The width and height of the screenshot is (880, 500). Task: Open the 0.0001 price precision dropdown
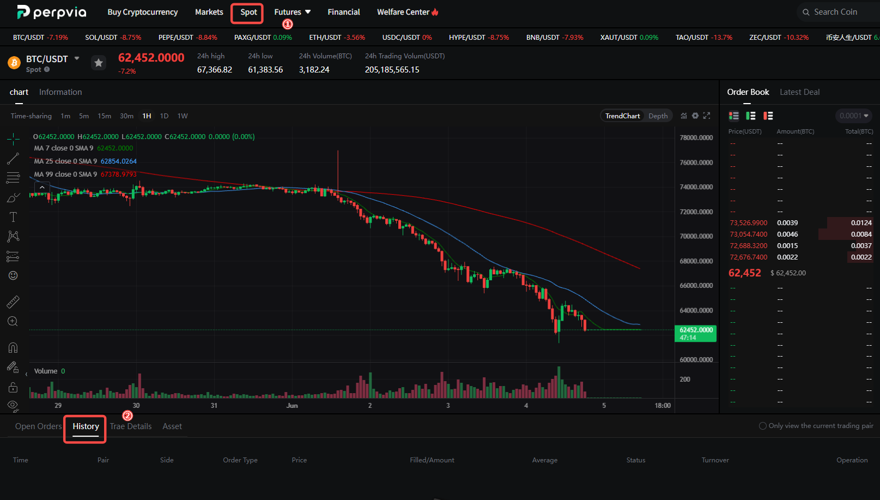[x=854, y=116]
